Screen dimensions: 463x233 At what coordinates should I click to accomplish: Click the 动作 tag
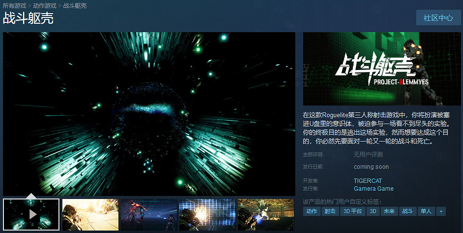(311, 212)
